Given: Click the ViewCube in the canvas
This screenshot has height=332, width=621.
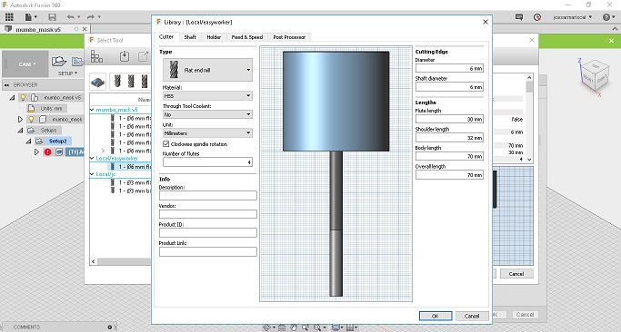Looking at the screenshot, I should (595, 76).
